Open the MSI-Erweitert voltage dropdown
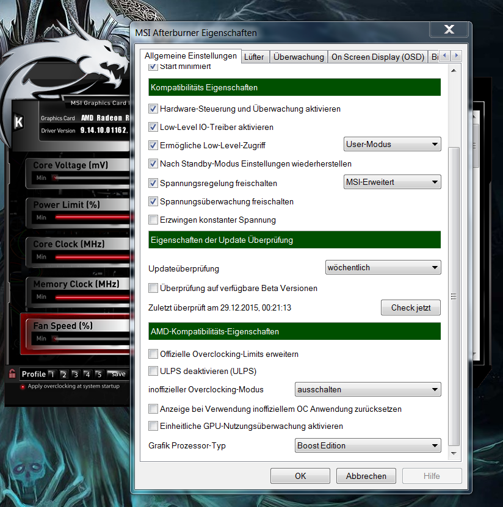This screenshot has width=503, height=507. pos(392,182)
